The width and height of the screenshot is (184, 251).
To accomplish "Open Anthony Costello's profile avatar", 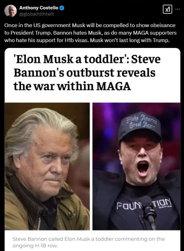I will click(10, 11).
